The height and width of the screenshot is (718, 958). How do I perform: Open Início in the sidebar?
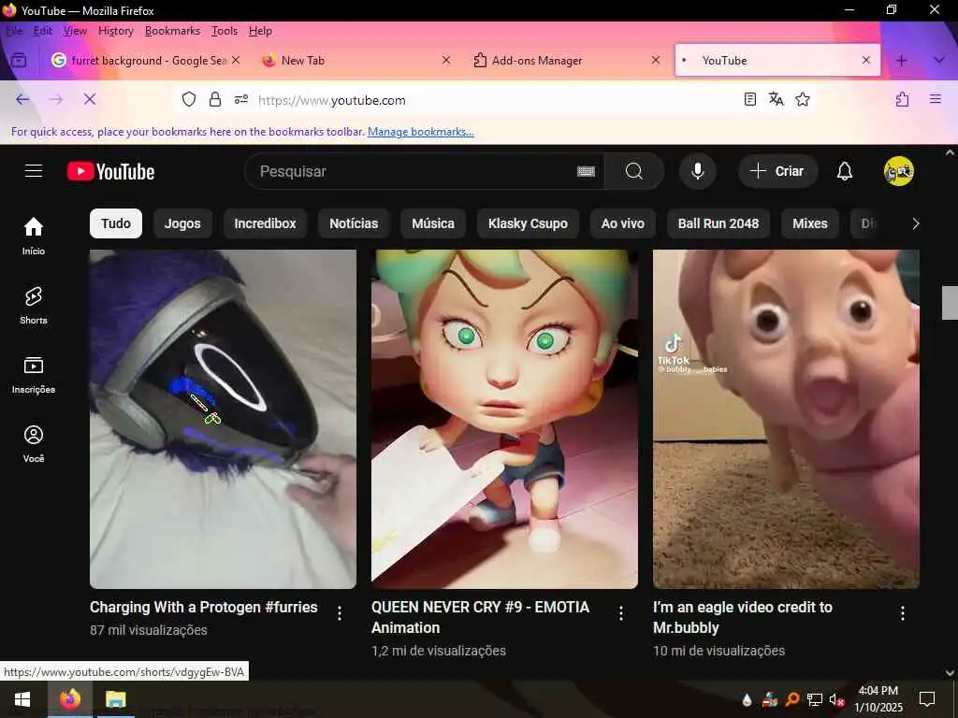click(x=34, y=237)
